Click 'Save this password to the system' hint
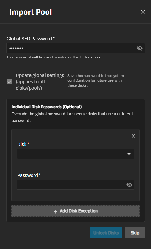 pyautogui.click(x=96, y=80)
